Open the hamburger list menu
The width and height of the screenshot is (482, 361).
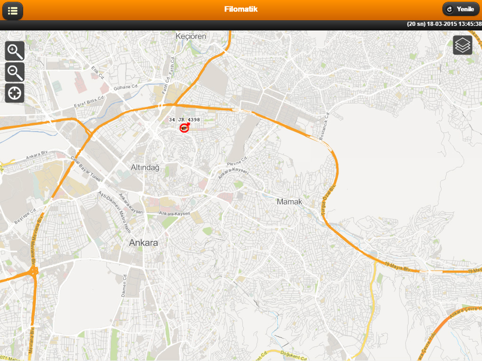(x=13, y=11)
